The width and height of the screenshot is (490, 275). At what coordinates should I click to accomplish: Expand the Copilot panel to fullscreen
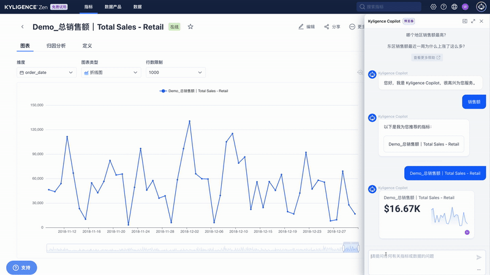pyautogui.click(x=473, y=21)
